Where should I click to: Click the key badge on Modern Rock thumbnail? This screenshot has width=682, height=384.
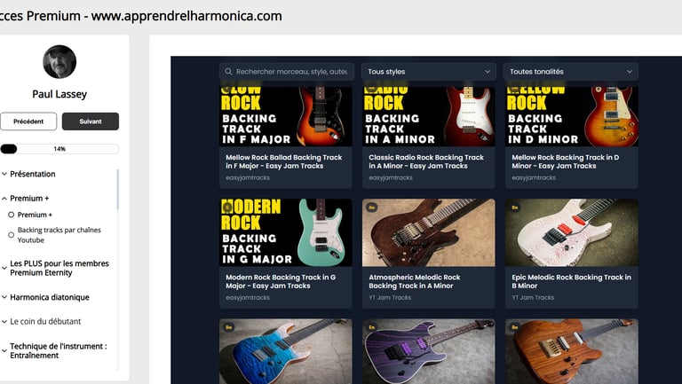point(226,208)
